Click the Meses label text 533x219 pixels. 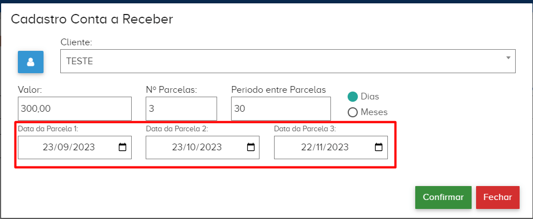(x=374, y=112)
